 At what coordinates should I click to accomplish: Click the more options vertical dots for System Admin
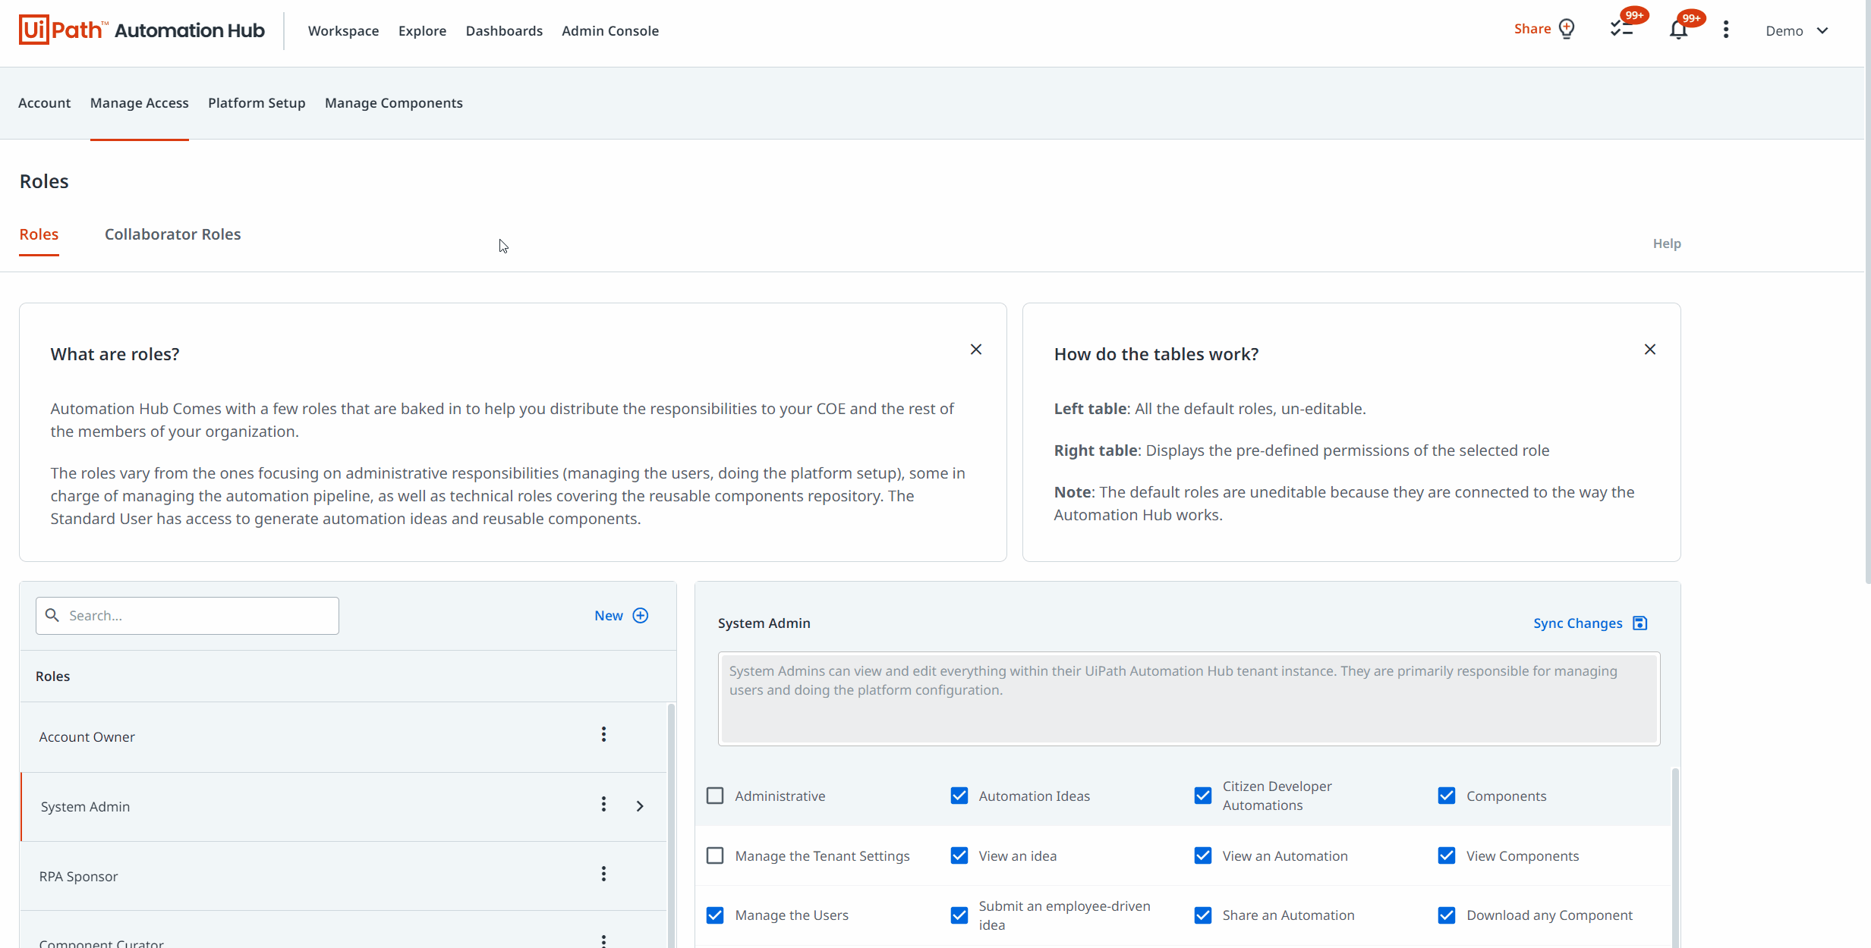(603, 804)
